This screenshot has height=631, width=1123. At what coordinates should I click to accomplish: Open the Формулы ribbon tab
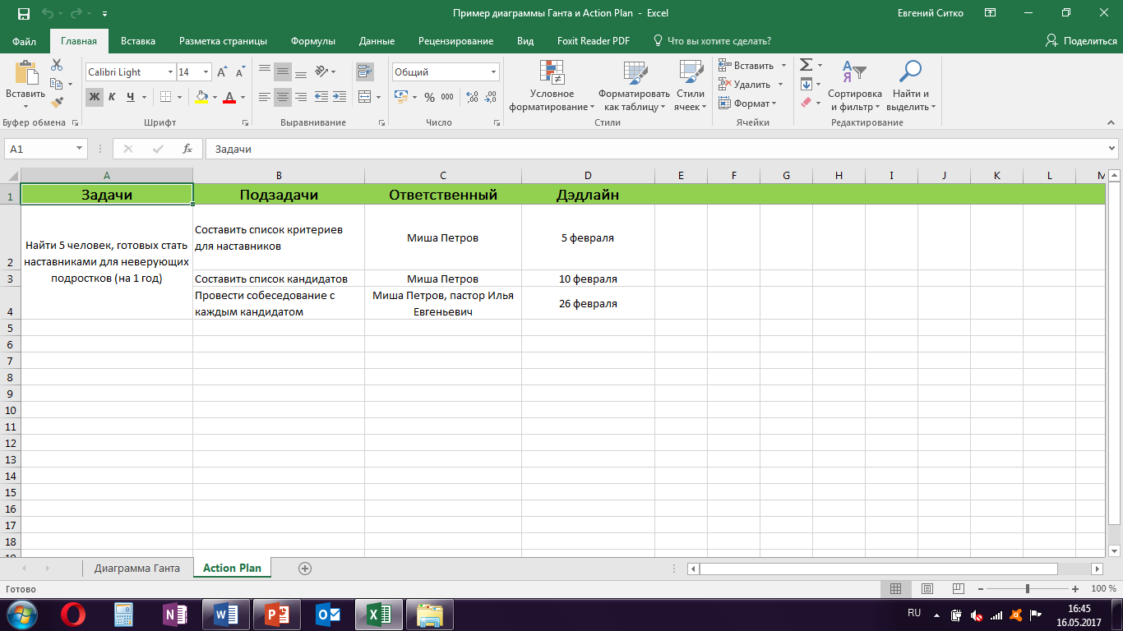tap(312, 41)
